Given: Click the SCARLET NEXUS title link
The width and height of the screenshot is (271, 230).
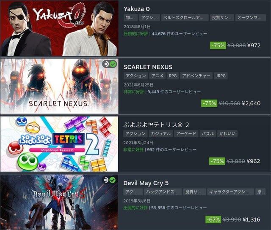Looking at the screenshot, I should point(148,67).
